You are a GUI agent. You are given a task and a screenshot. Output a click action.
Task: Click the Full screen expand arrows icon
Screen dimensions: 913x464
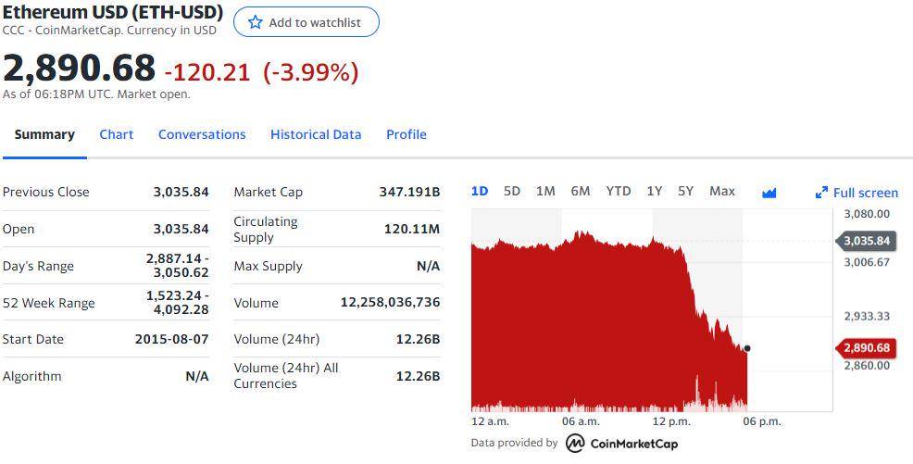coord(821,193)
